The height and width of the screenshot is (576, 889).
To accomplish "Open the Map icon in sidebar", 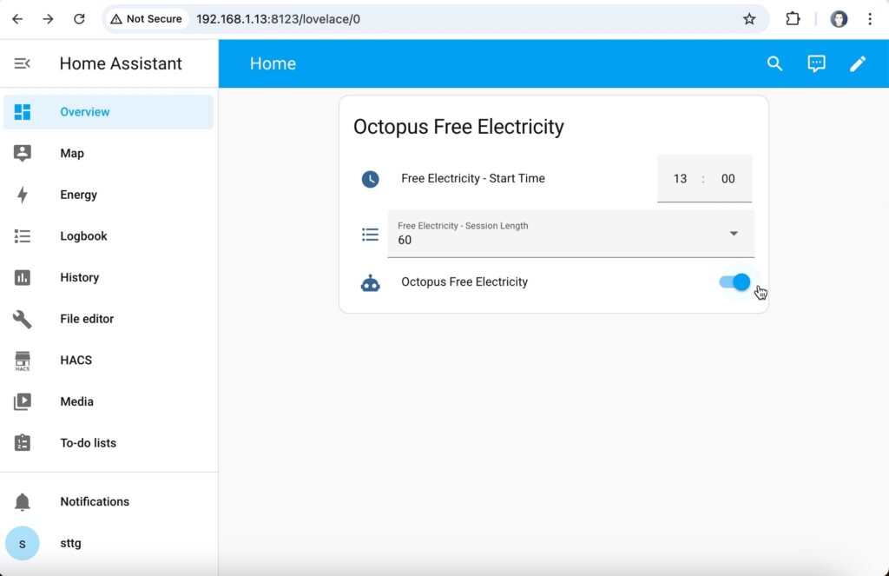I will tap(22, 153).
